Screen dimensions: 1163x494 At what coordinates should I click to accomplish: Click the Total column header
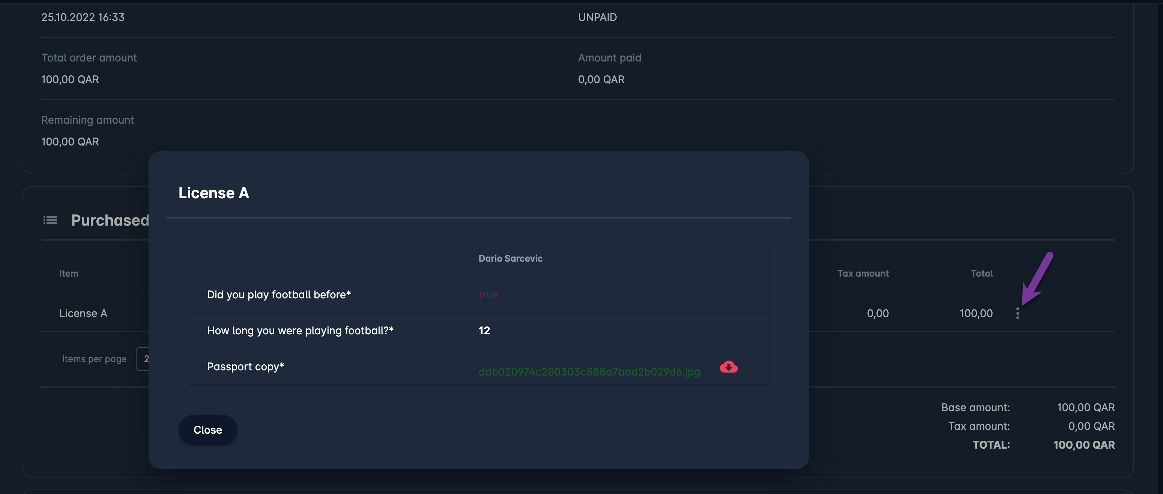[x=981, y=273]
